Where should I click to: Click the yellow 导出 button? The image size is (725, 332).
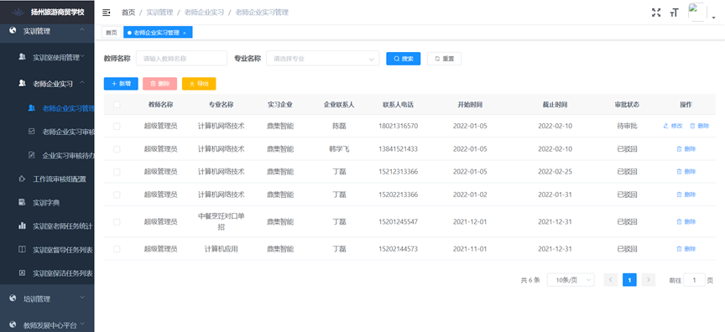[x=199, y=84]
